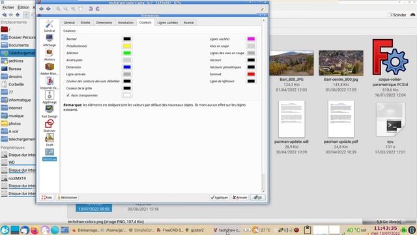Click the preferences dialog vertical scrollbar
The height and width of the screenshot is (235, 417).
263,106
